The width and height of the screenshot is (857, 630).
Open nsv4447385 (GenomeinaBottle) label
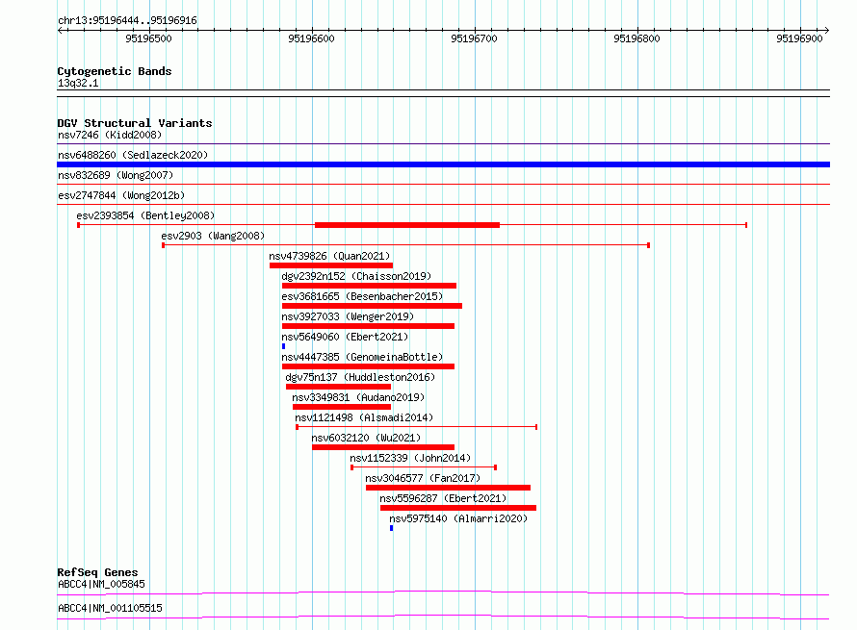[362, 357]
